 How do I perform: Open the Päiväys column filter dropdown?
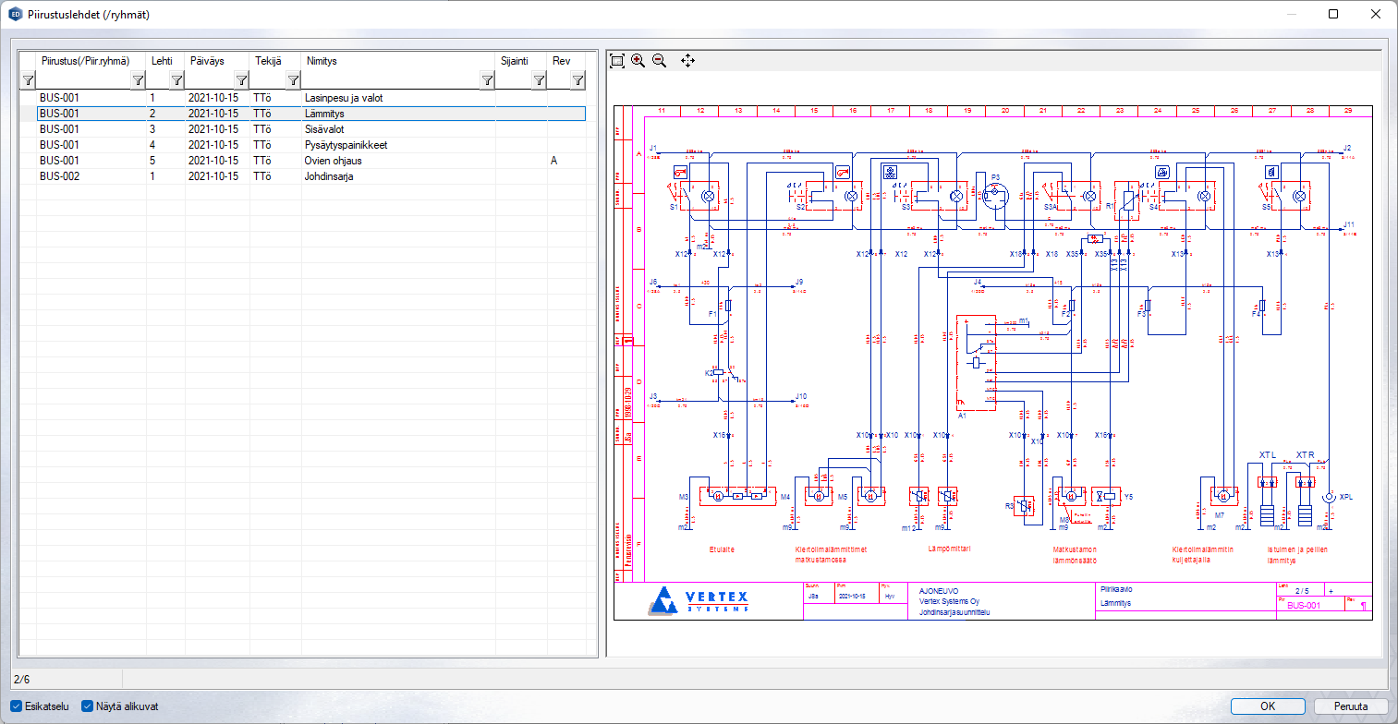tap(241, 81)
